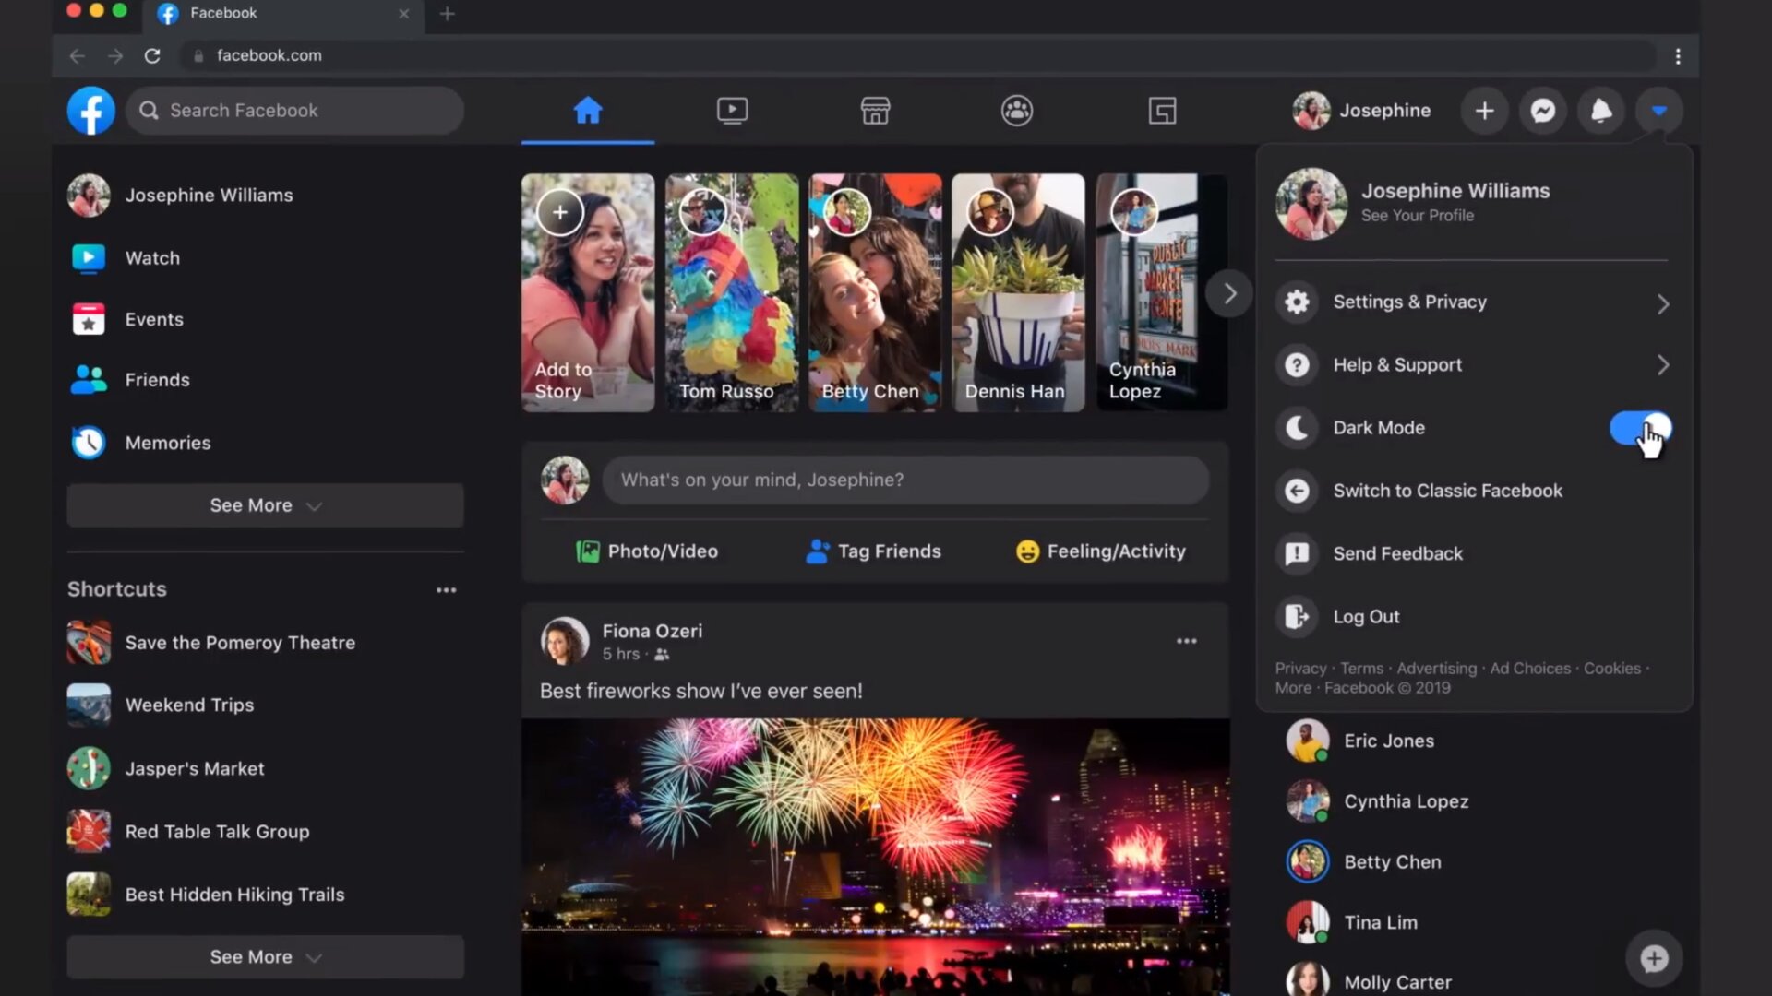Open the Watch video icon in top navigation

(732, 111)
